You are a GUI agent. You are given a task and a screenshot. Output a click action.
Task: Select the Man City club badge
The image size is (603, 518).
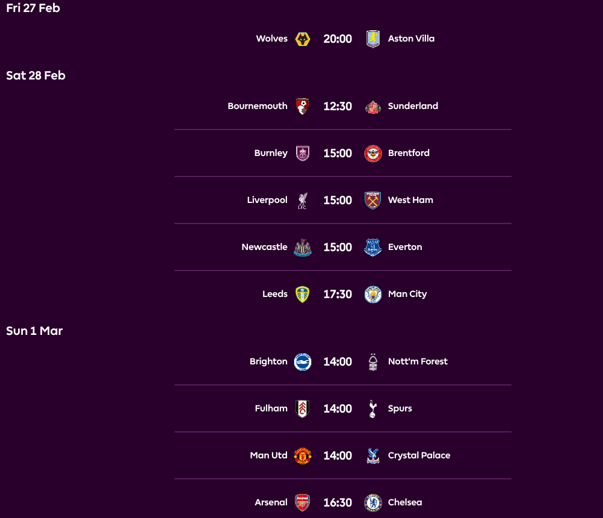coord(373,294)
